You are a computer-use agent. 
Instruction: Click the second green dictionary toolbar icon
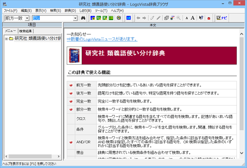(105, 18)
